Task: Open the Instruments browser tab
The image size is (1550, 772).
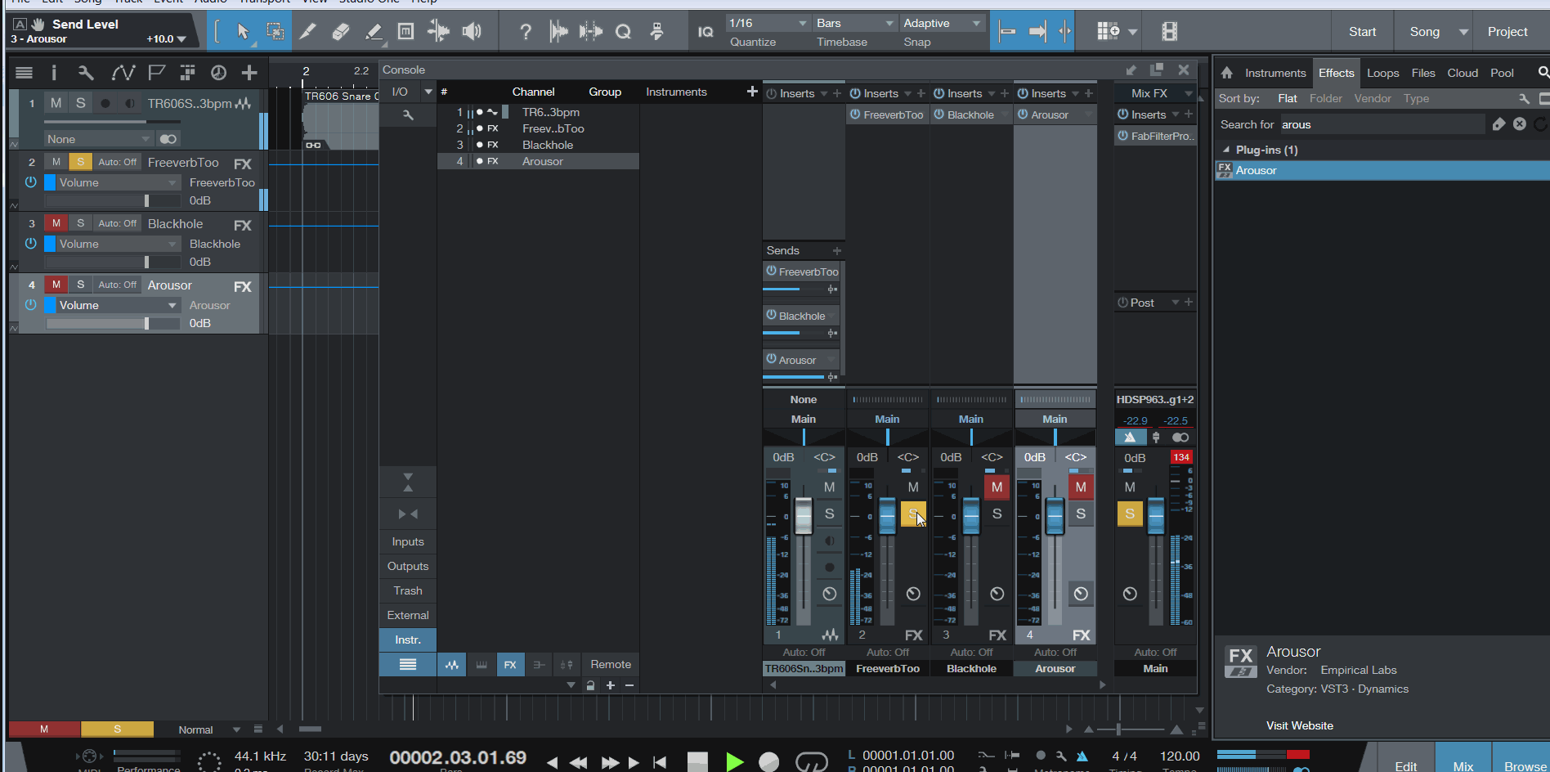Action: (x=1274, y=73)
